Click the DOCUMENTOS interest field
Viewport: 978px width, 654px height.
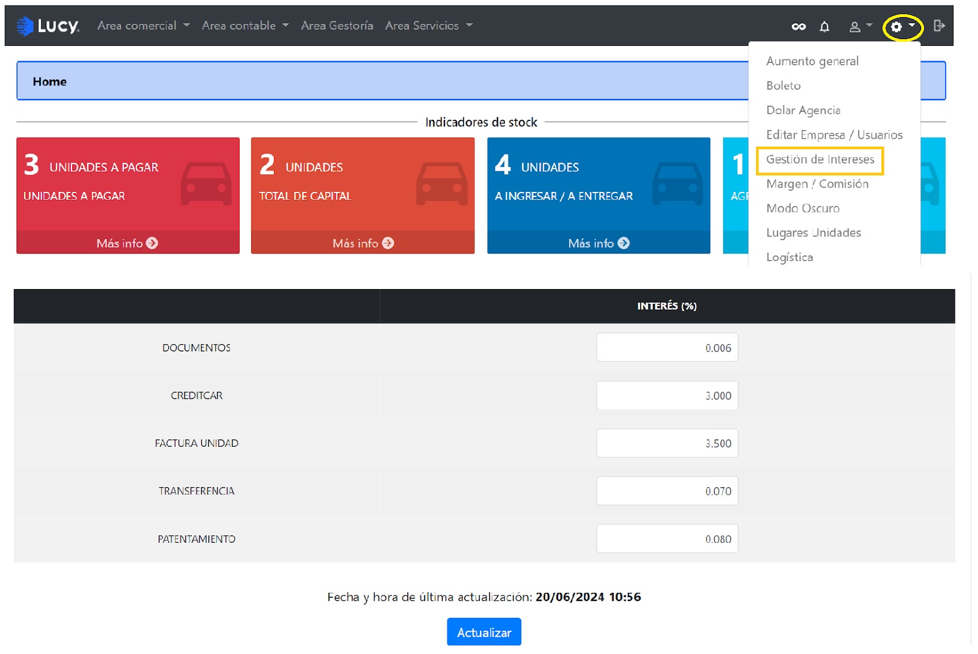click(667, 348)
